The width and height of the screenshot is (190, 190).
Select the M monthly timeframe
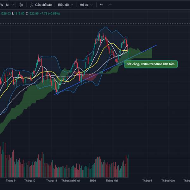point(7,5)
